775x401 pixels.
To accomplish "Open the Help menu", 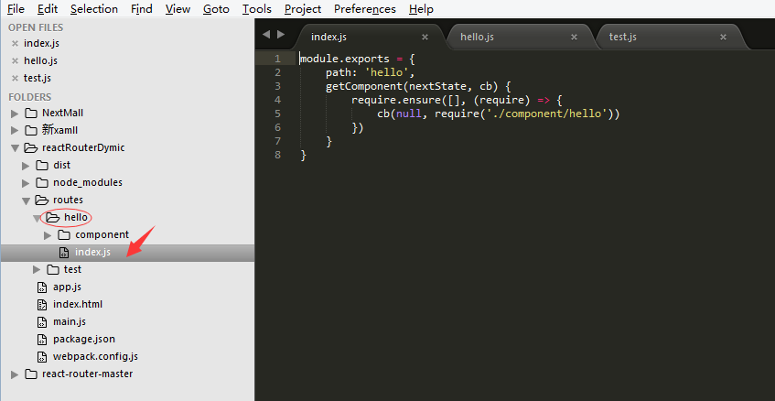I will [x=421, y=9].
